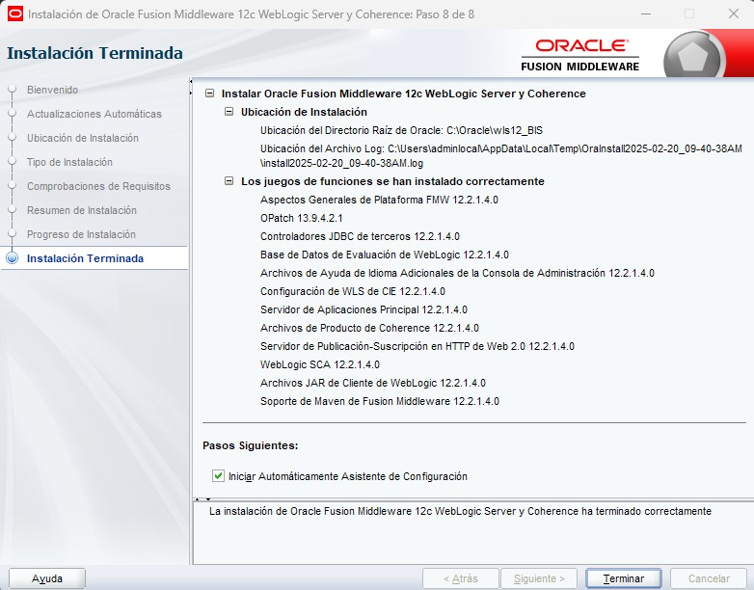Screen dimensions: 754x590
Task: Collapse the Instalar Oracle Fusion Middleware root node
Action: [209, 94]
